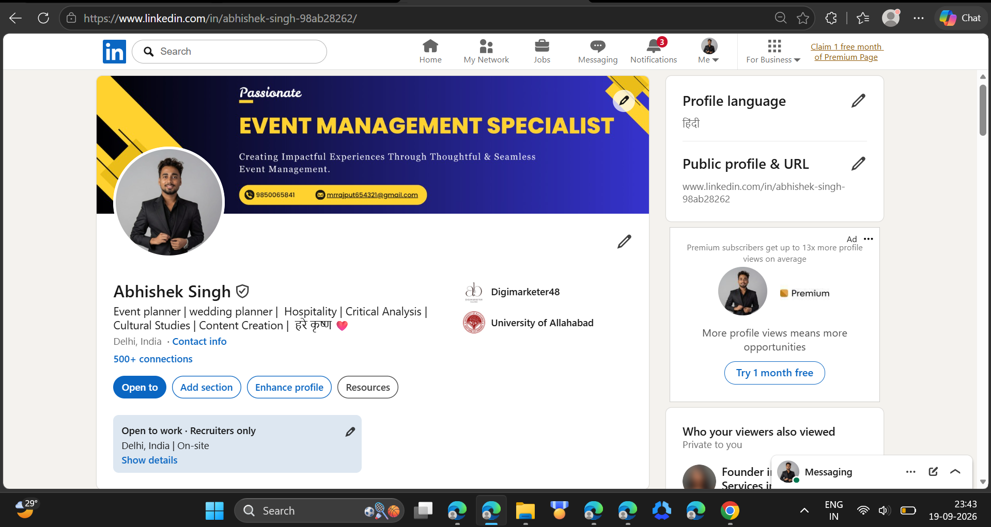991x527 pixels.
Task: Open Digimarketer48 company link
Action: coord(525,292)
